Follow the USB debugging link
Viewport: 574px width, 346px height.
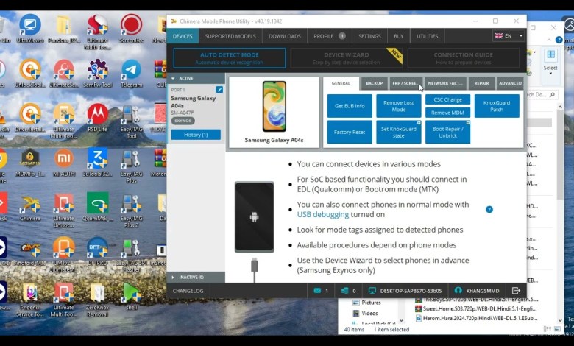[323, 214]
